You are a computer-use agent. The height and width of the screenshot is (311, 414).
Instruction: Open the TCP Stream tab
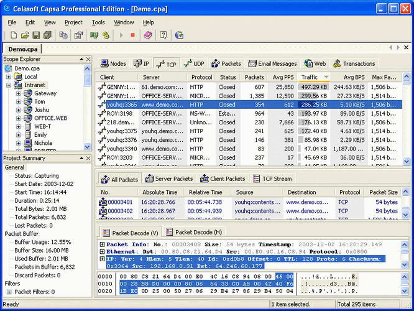click(x=272, y=179)
